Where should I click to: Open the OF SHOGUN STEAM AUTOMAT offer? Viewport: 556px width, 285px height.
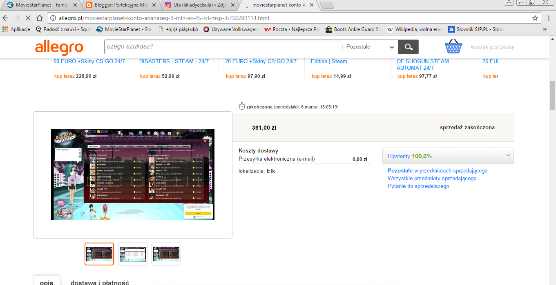[423, 64]
